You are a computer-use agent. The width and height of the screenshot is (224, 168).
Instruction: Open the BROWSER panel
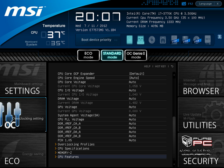coord(201,79)
